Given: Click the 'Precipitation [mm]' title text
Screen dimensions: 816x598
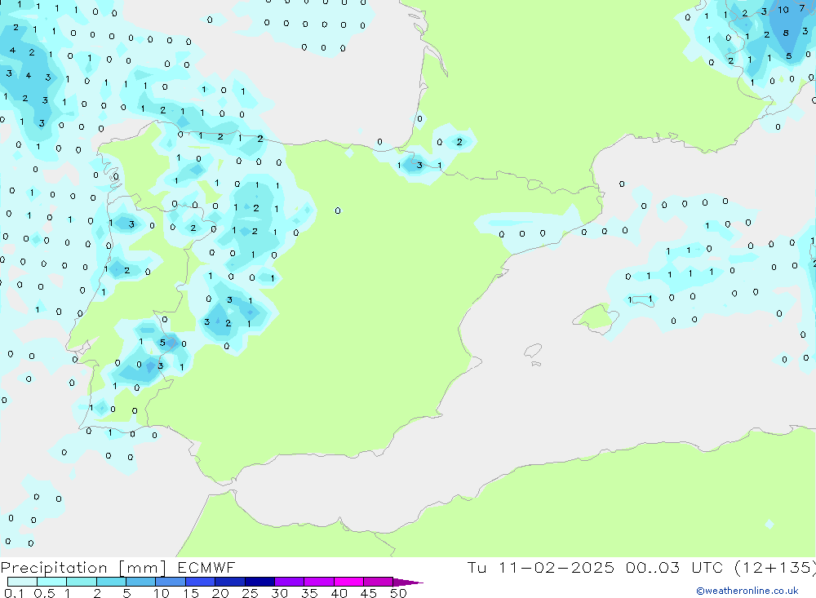Looking at the screenshot, I should tap(84, 568).
